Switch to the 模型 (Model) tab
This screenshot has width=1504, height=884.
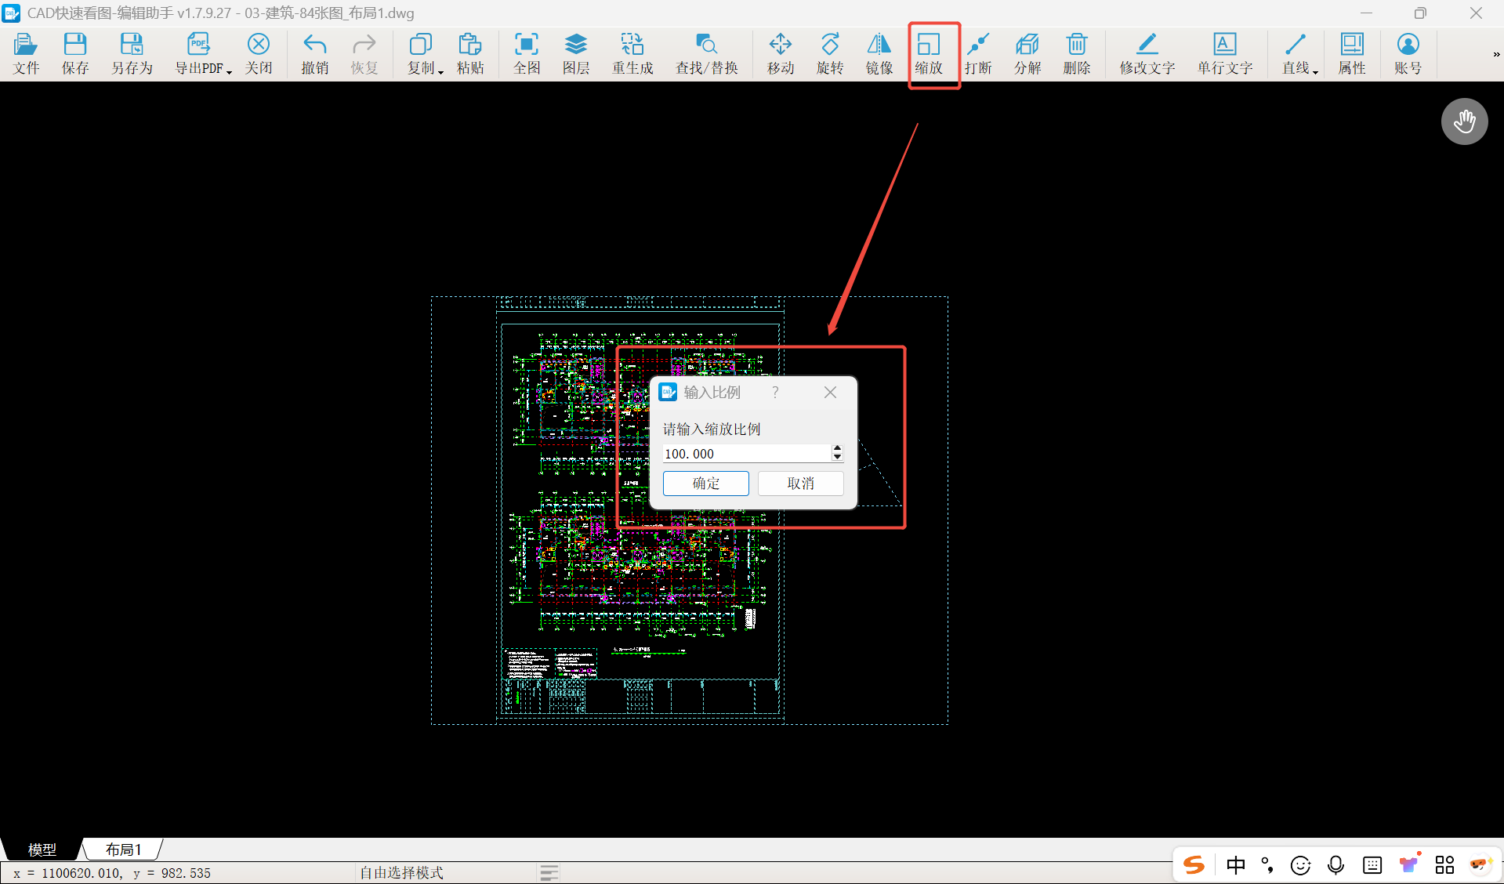(42, 850)
